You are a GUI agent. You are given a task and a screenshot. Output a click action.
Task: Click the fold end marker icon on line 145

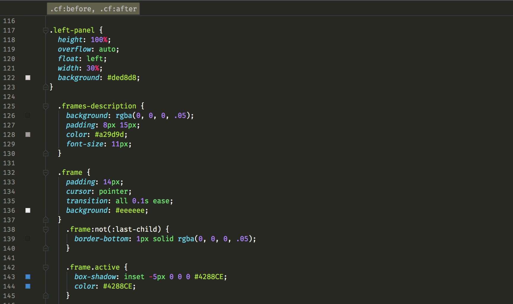point(46,295)
